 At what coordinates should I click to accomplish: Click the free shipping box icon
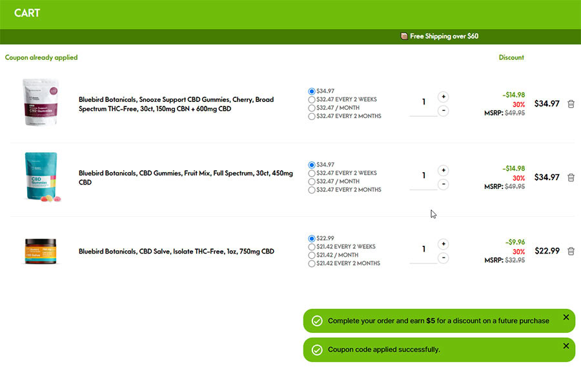click(x=404, y=36)
